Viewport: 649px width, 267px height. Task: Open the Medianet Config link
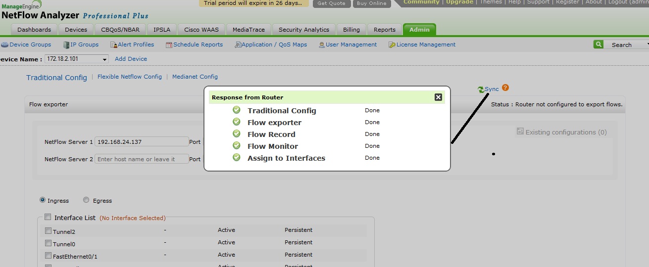tap(195, 77)
